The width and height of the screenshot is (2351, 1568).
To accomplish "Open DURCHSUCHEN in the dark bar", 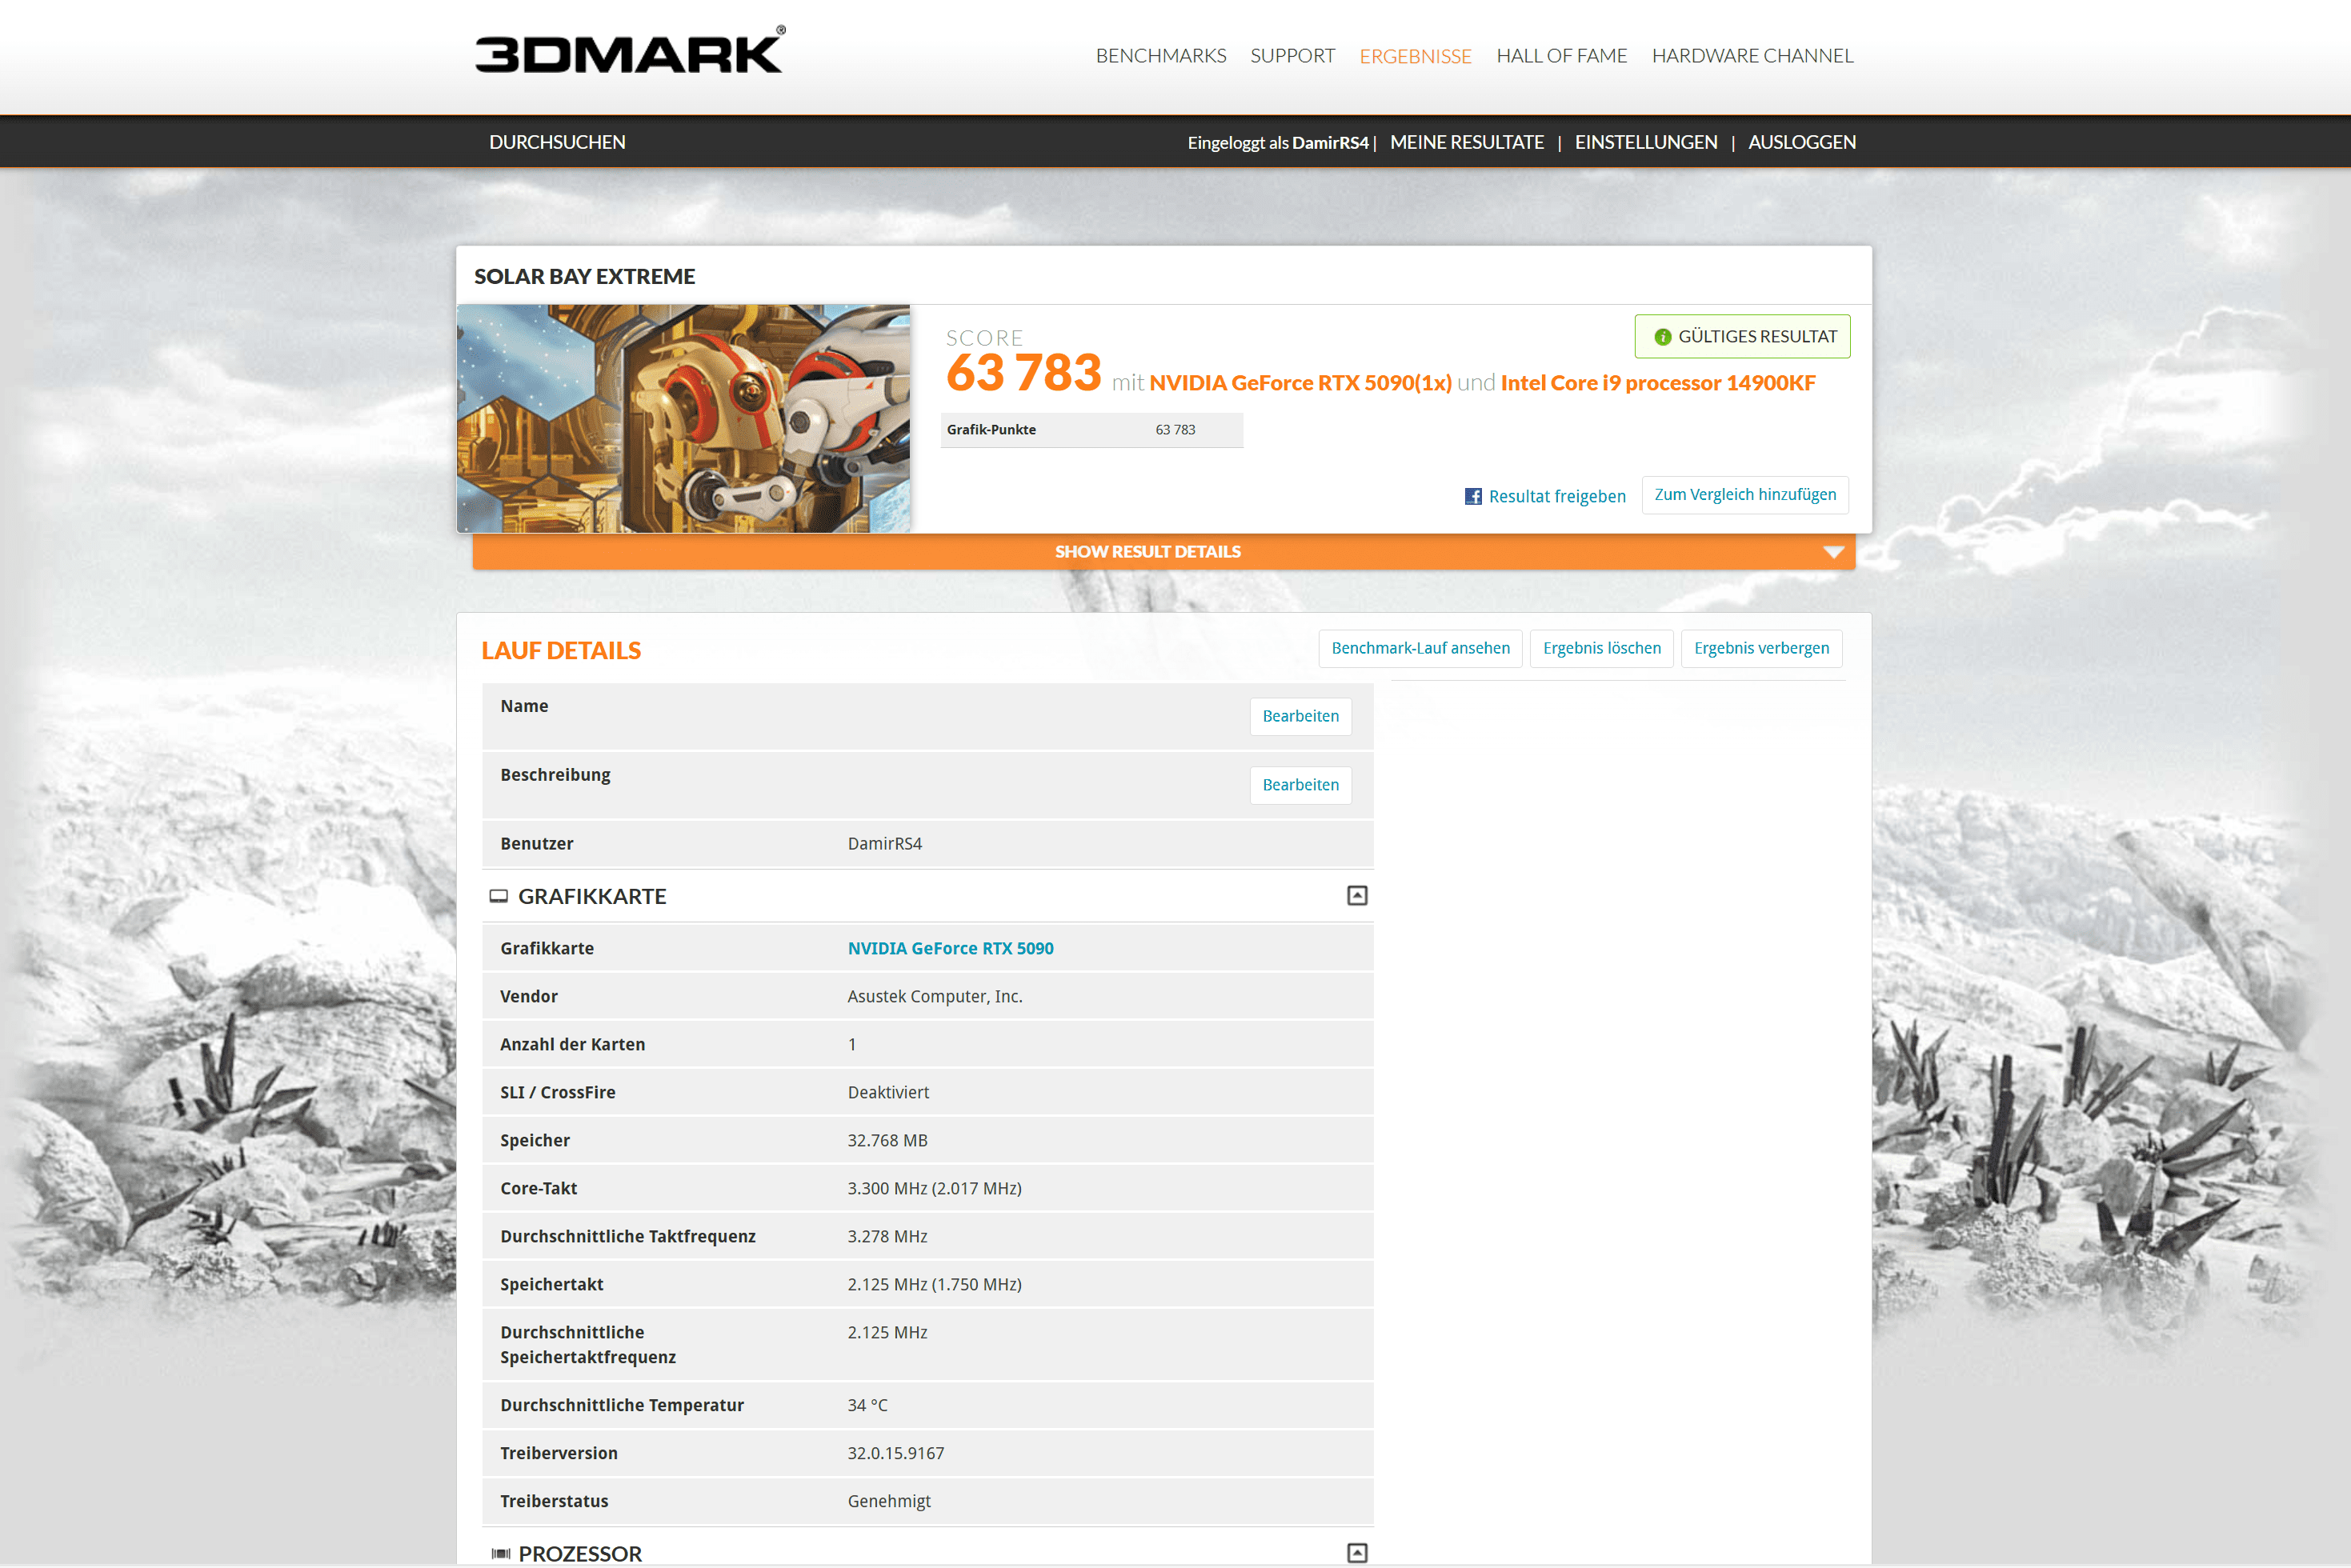I will point(557,141).
